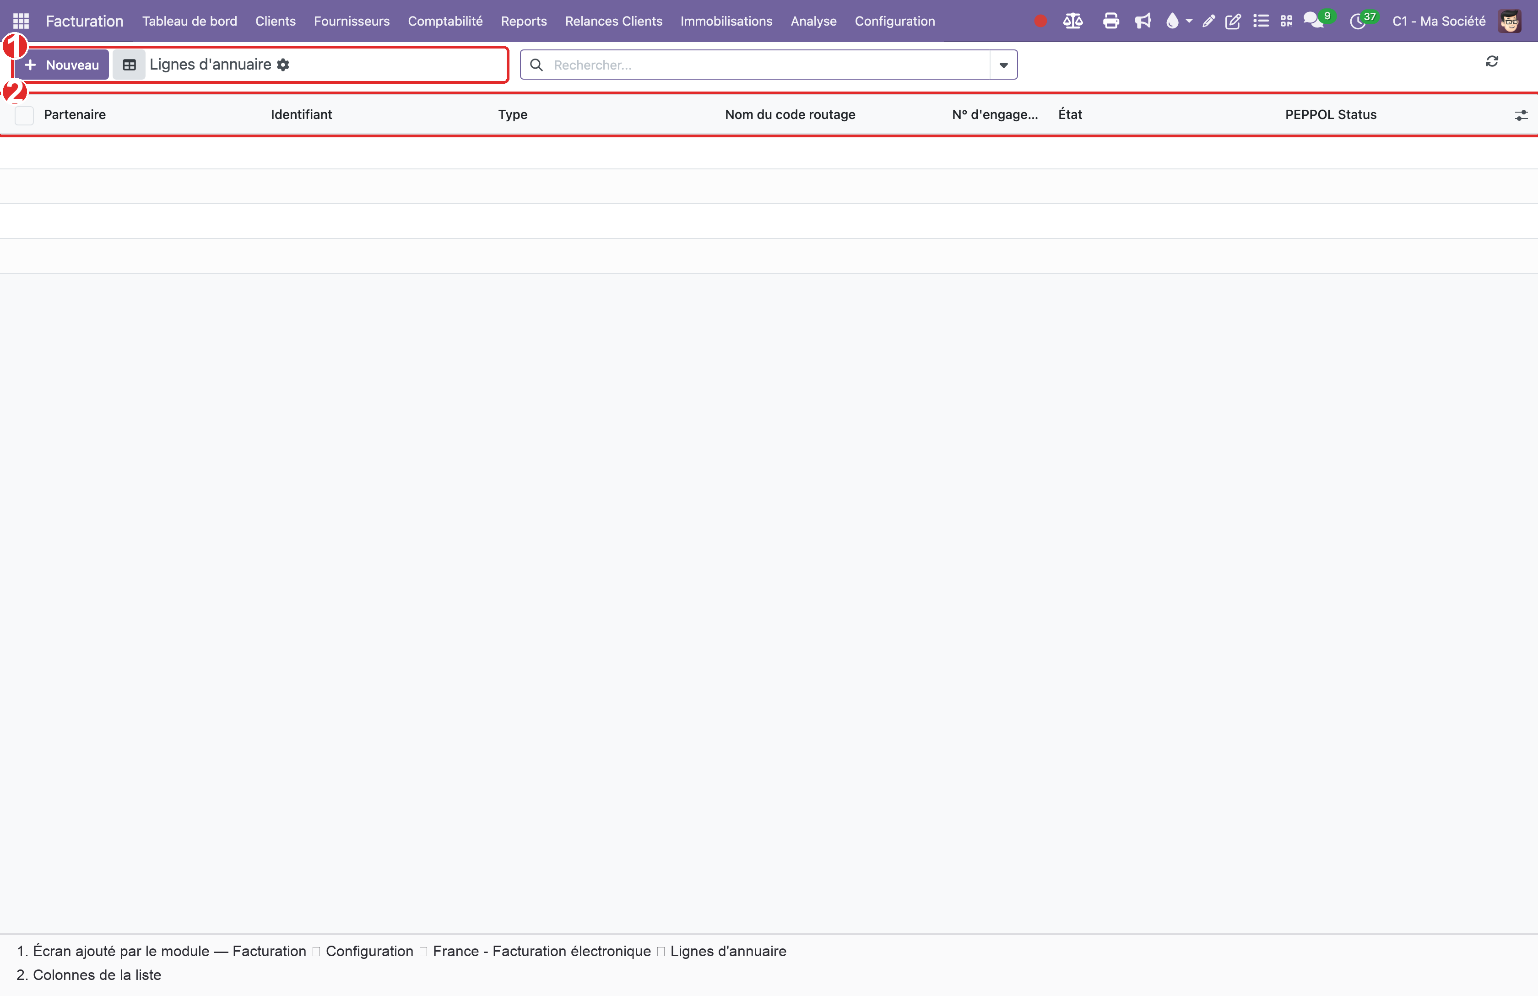Open the Lignes d'annuaire gear actions
Image resolution: width=1538 pixels, height=996 pixels.
(x=283, y=65)
